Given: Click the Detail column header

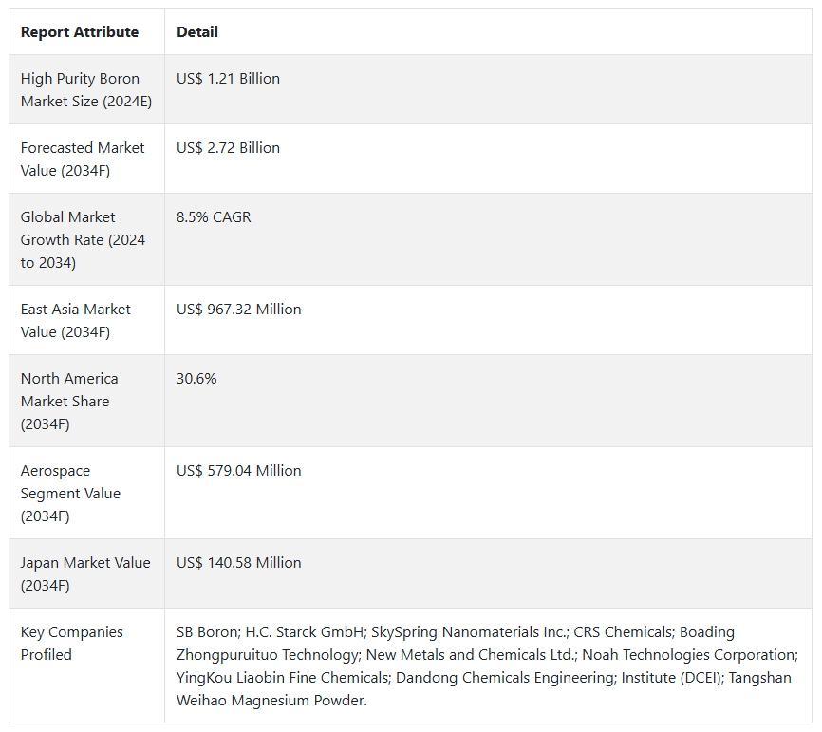Looking at the screenshot, I should pos(197,32).
